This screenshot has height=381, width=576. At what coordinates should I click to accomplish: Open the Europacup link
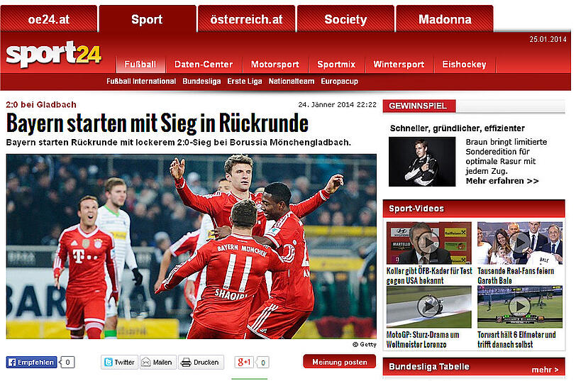coord(339,81)
